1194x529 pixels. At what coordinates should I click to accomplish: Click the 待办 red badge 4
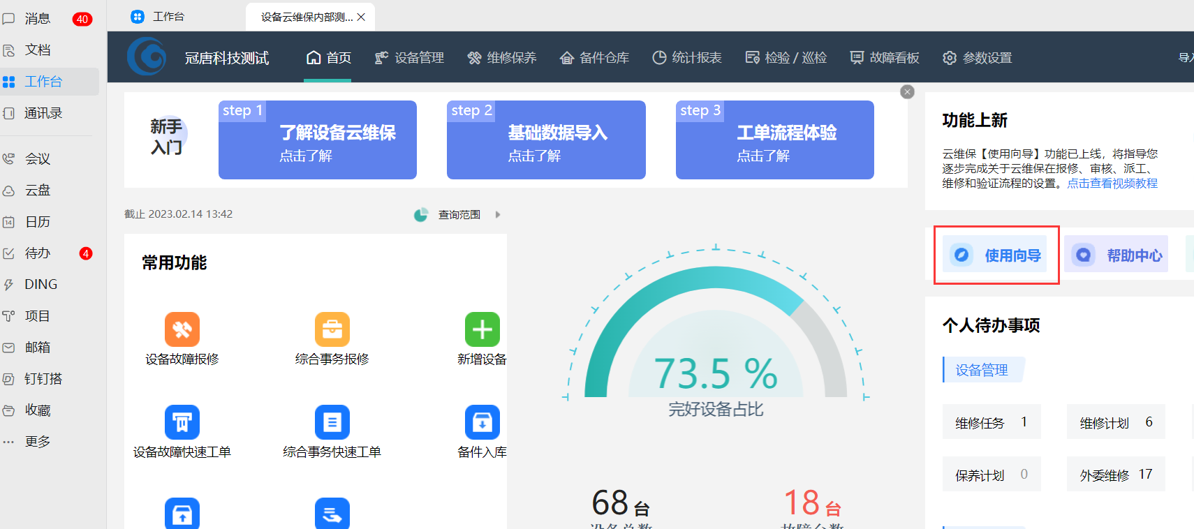click(86, 253)
